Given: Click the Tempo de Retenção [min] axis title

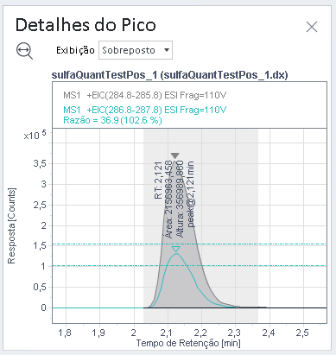Looking at the screenshot, I should click(x=188, y=343).
